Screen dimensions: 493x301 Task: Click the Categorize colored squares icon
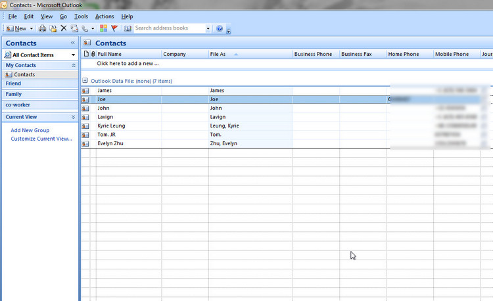point(103,28)
